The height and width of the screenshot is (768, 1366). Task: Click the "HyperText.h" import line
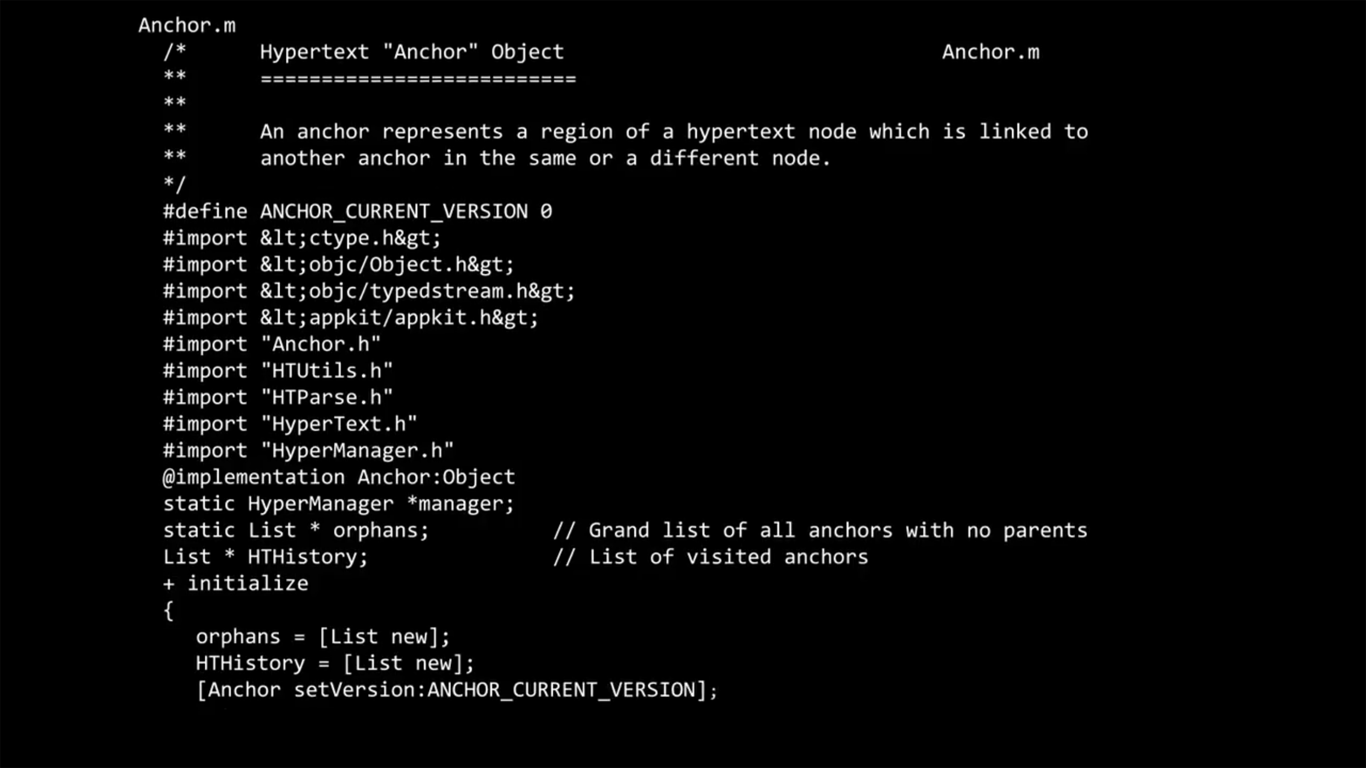point(290,424)
